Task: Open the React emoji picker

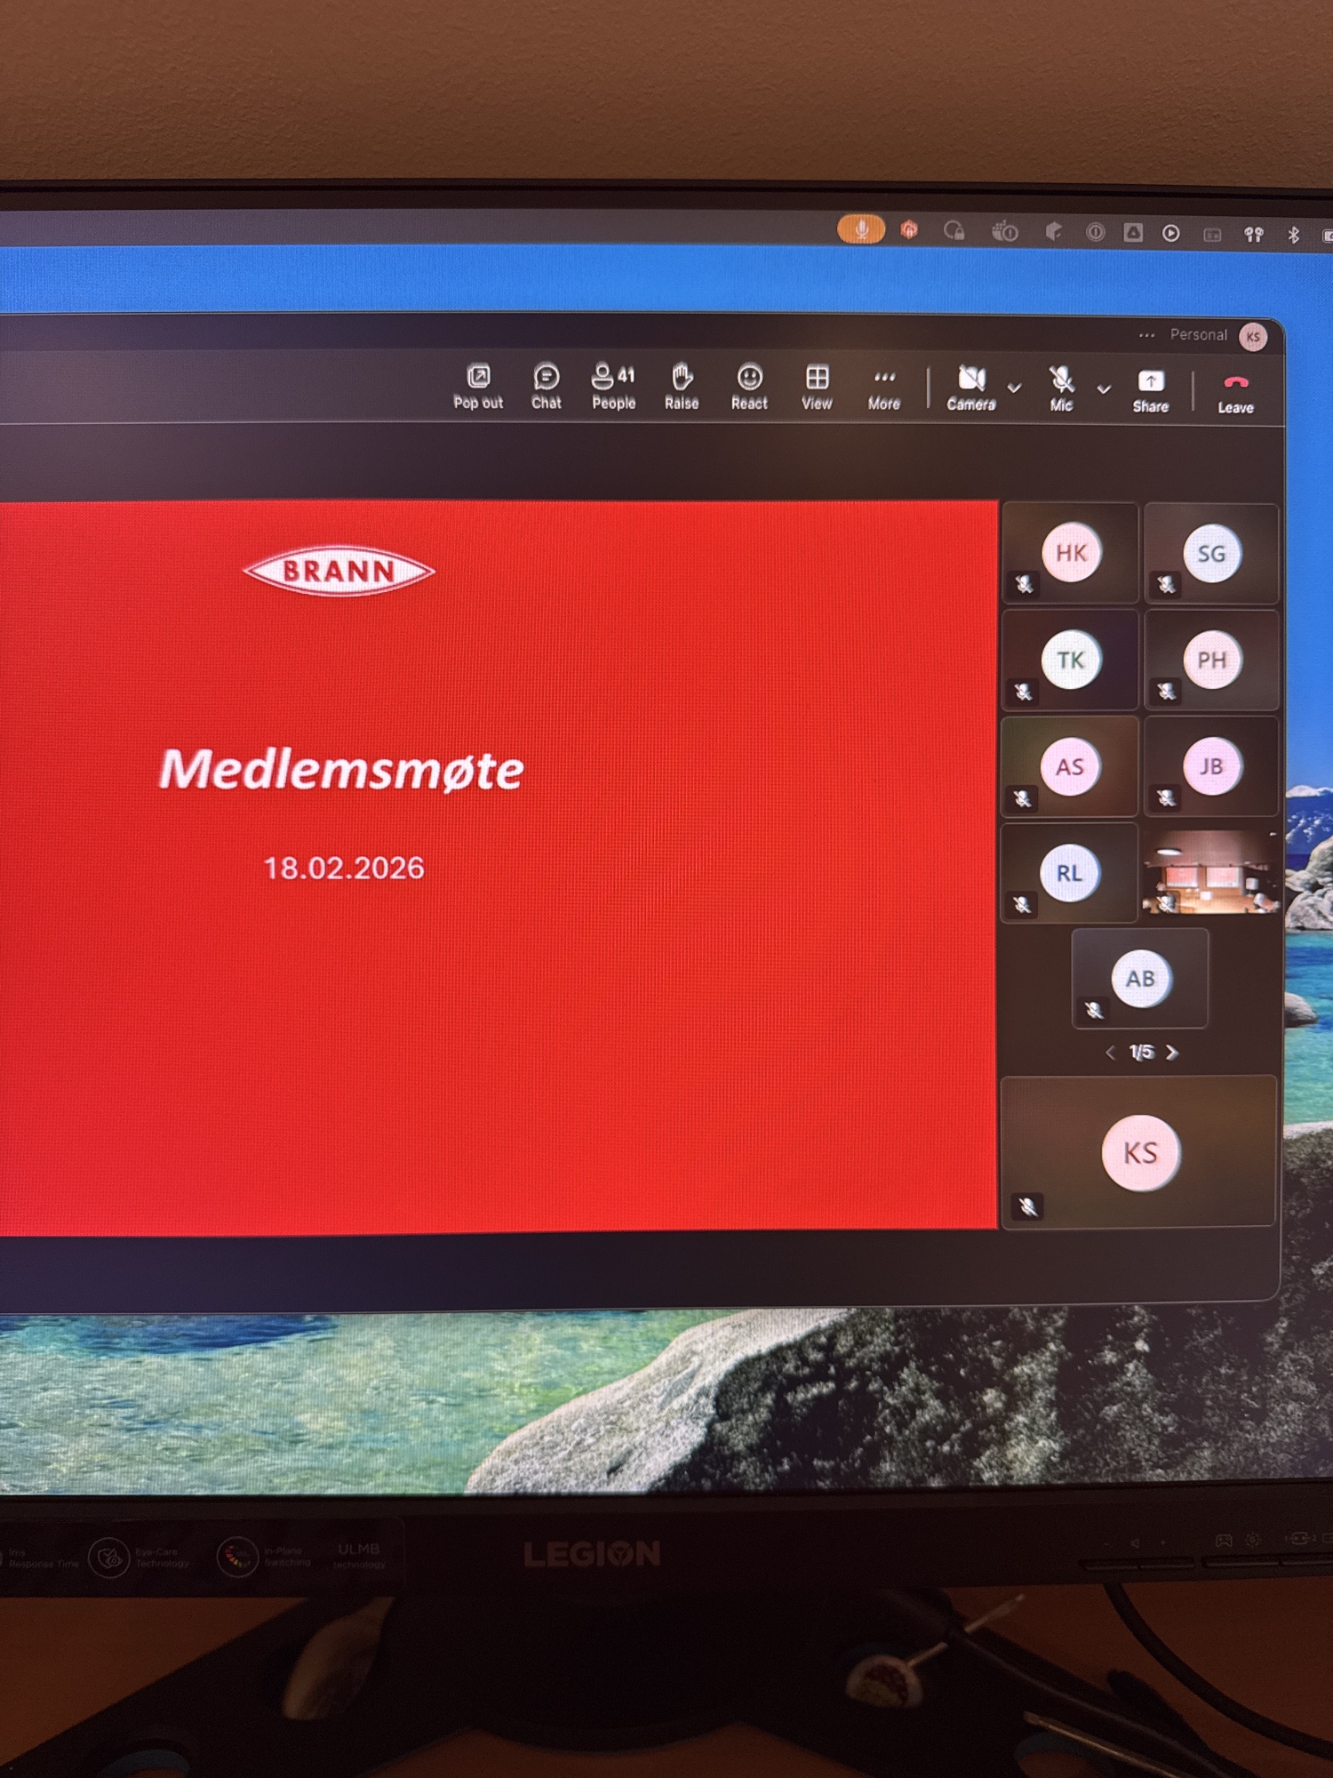Action: 749,387
